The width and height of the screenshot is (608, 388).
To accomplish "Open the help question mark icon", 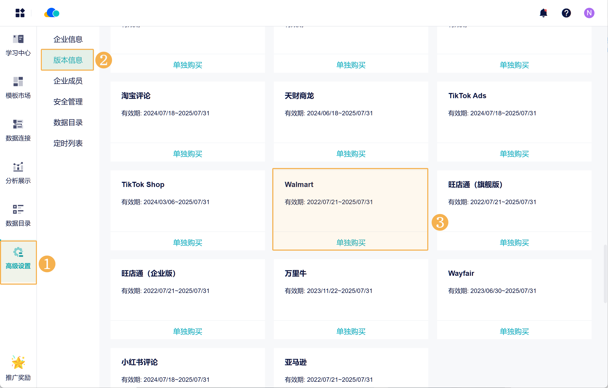I will tap(566, 13).
